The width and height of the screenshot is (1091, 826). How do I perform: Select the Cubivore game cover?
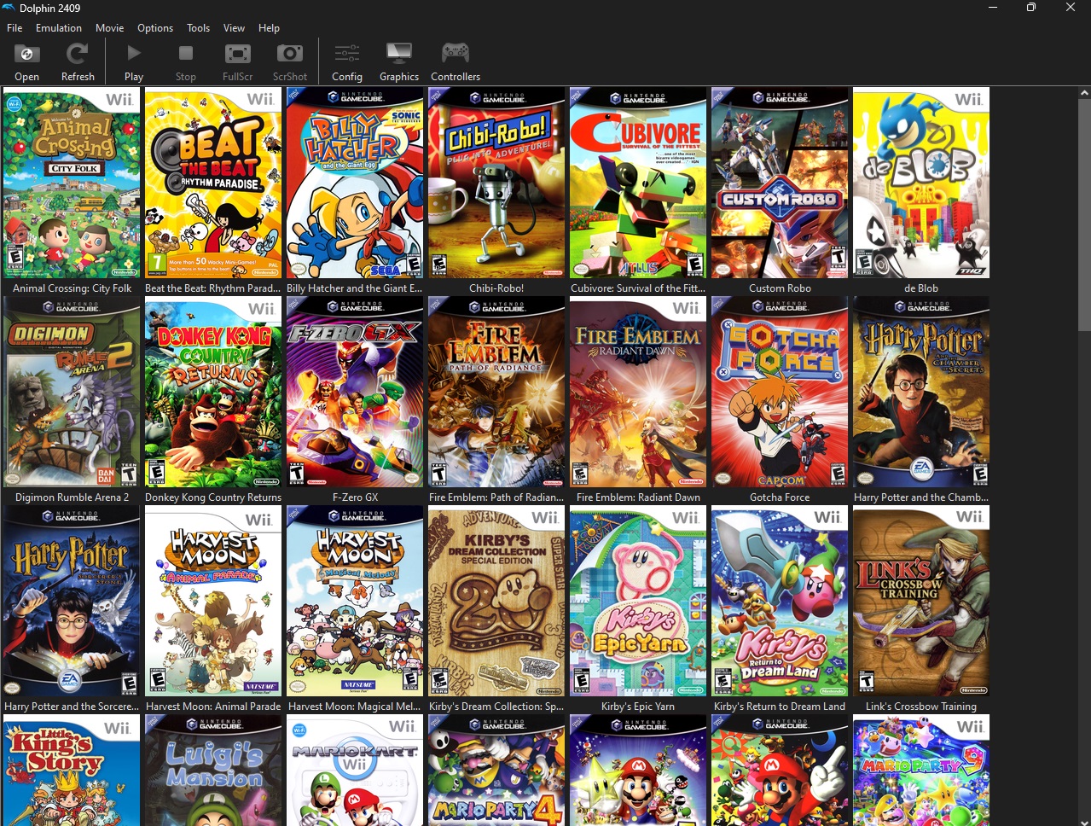638,183
